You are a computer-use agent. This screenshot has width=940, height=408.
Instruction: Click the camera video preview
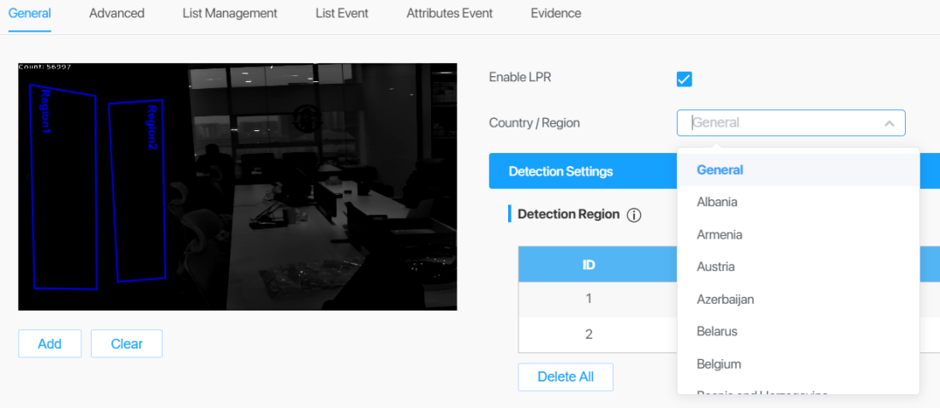tap(237, 186)
